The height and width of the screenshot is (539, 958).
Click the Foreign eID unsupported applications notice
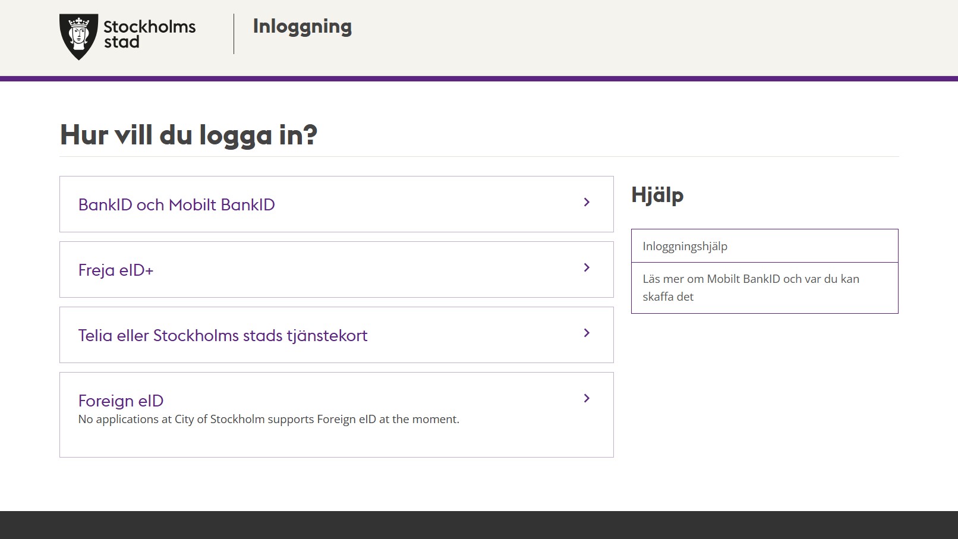tap(269, 420)
